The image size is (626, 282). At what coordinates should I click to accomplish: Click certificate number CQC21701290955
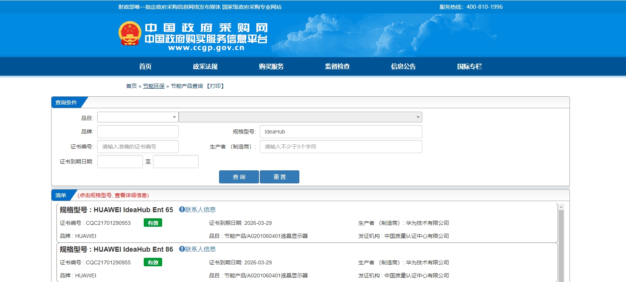click(x=108, y=262)
